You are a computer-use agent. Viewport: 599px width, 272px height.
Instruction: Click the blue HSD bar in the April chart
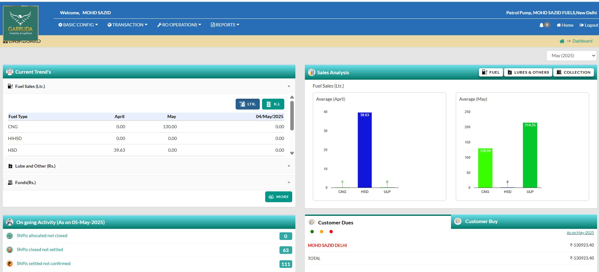(x=365, y=150)
